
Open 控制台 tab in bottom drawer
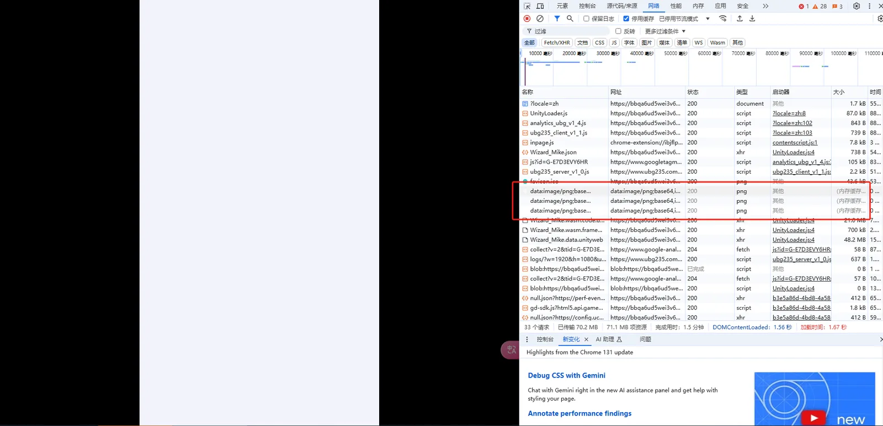[x=545, y=339]
